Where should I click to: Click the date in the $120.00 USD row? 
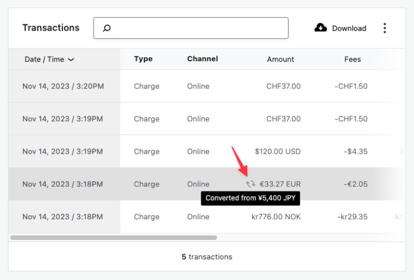(62, 151)
